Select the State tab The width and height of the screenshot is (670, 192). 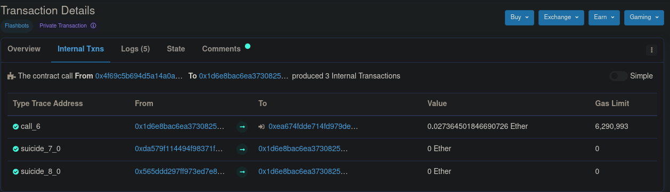coord(176,49)
